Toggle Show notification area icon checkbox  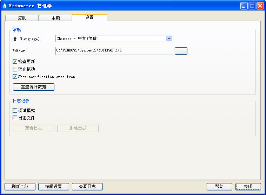(x=15, y=77)
